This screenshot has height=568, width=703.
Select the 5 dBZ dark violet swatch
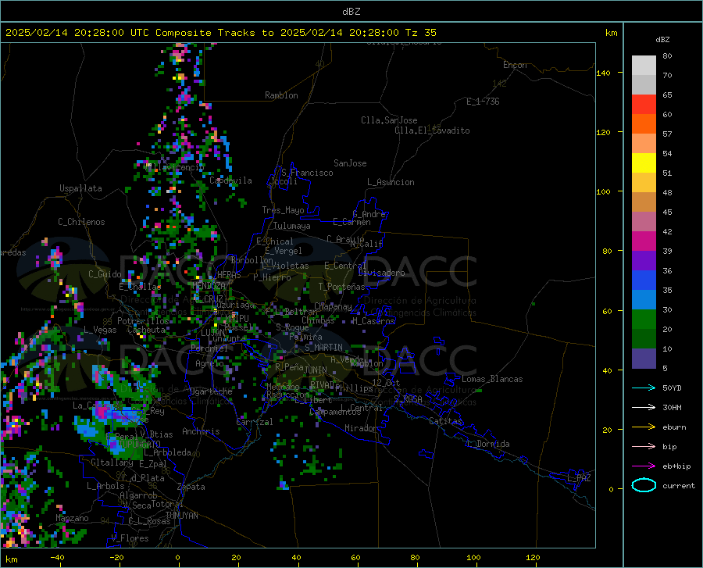[644, 359]
